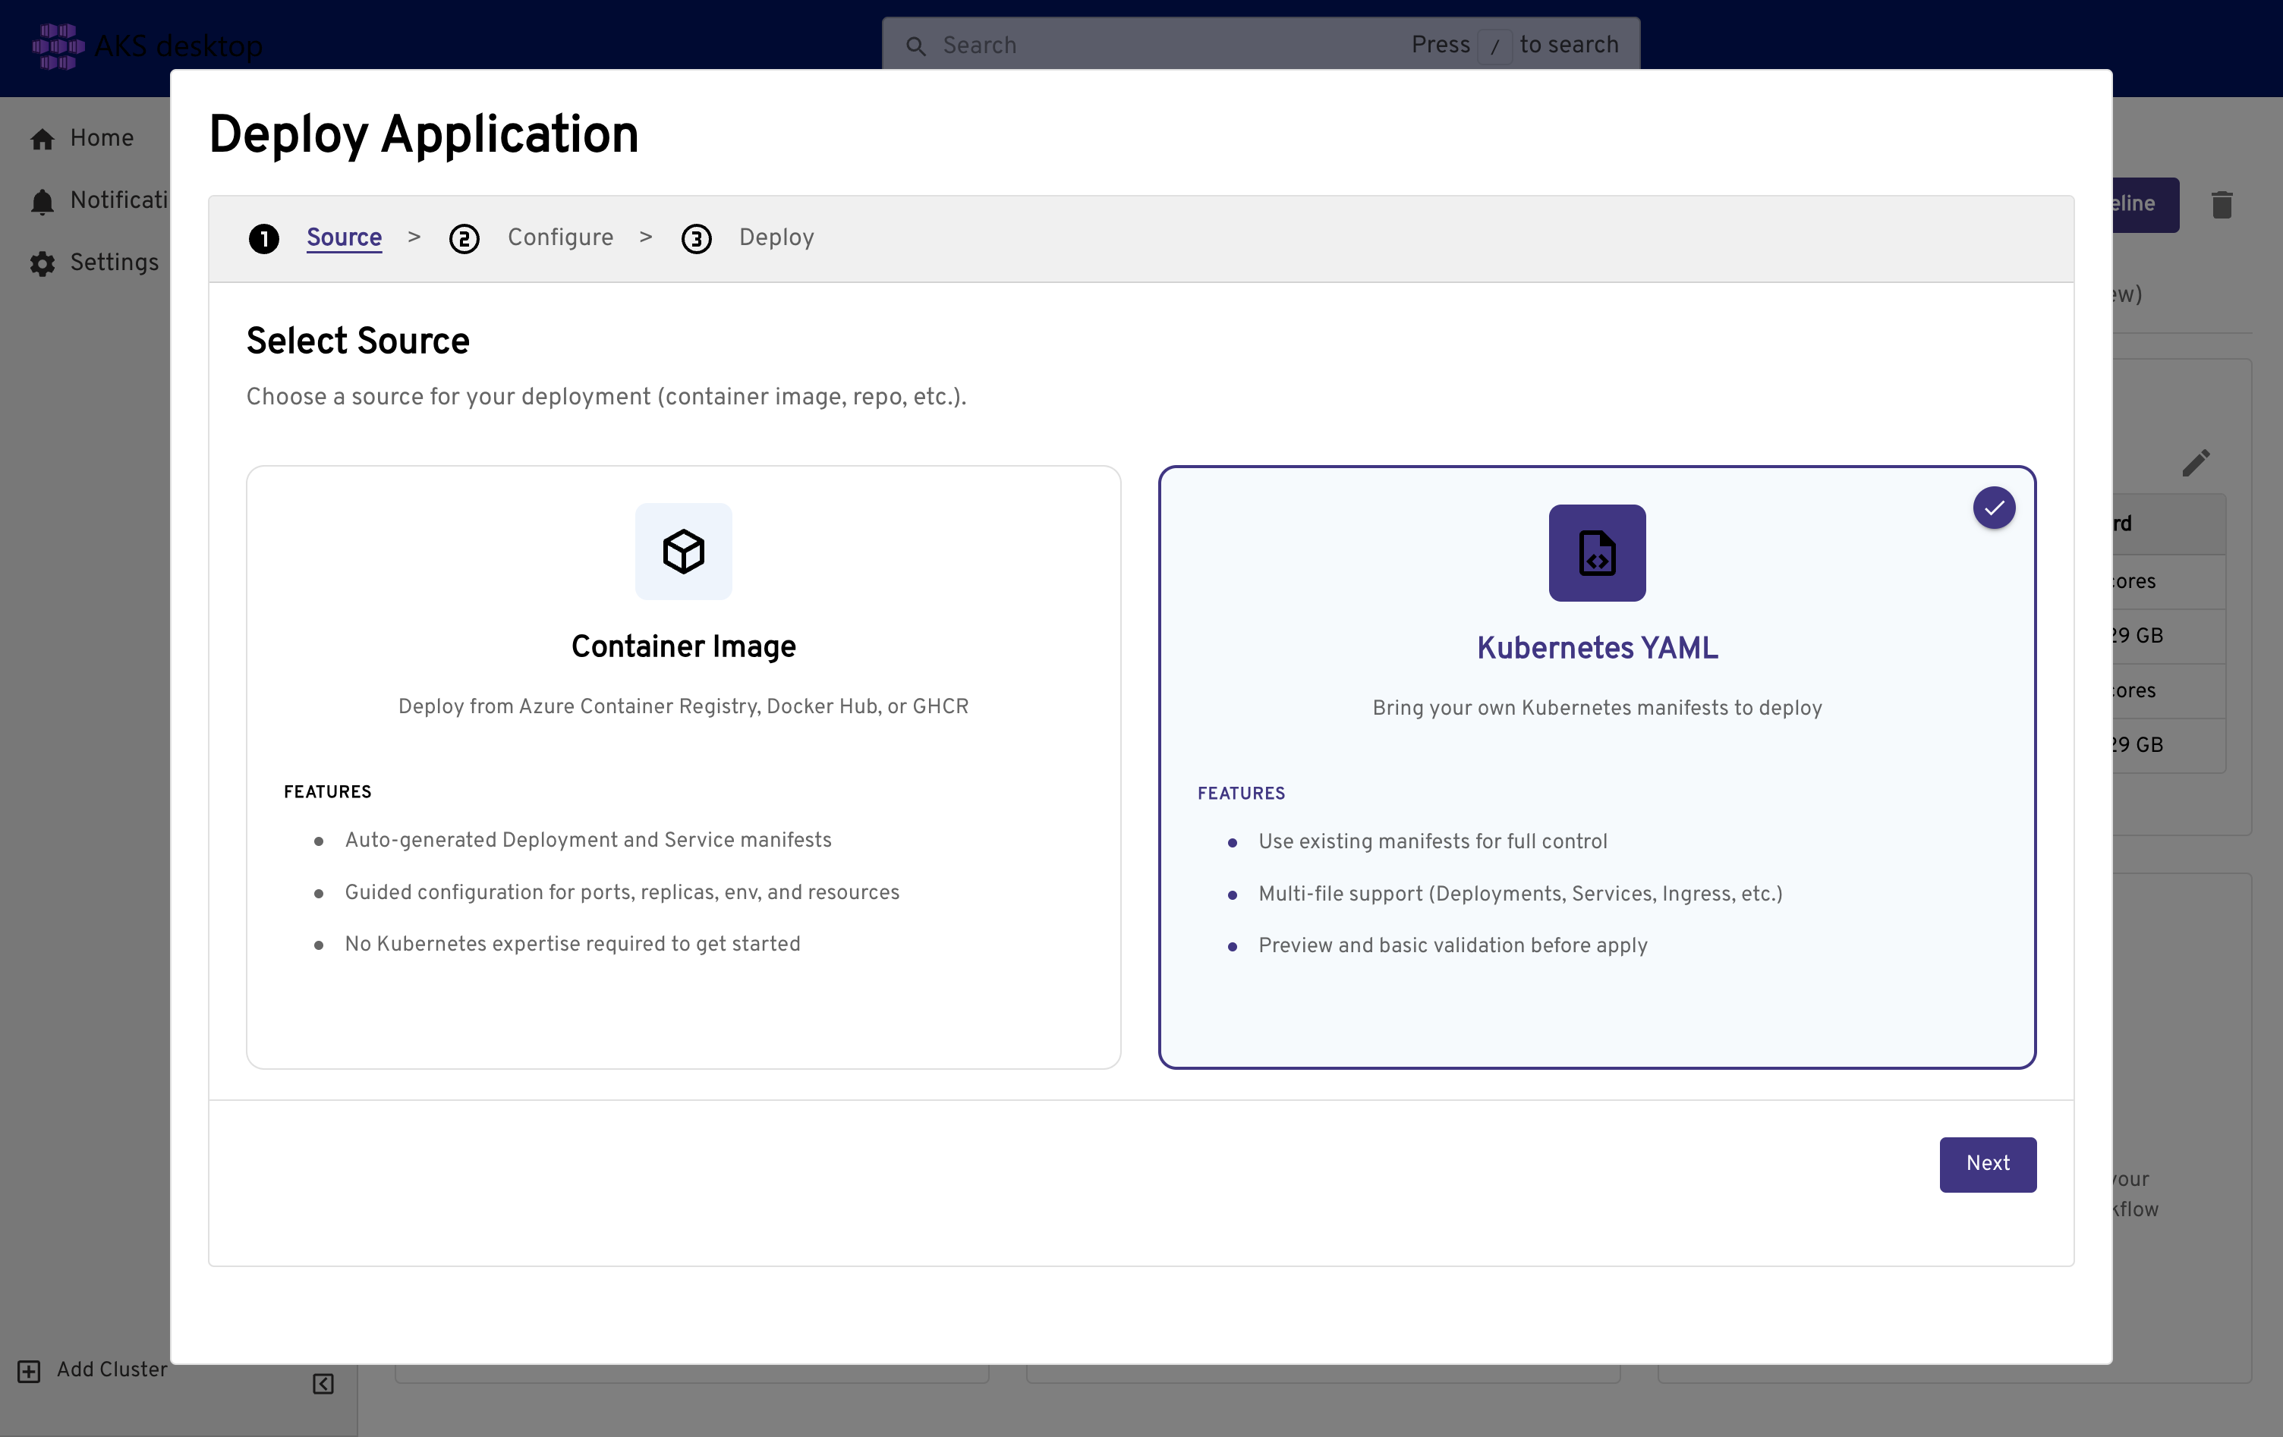Click the Next button
Viewport: 2283px width, 1437px height.
pyautogui.click(x=1989, y=1164)
